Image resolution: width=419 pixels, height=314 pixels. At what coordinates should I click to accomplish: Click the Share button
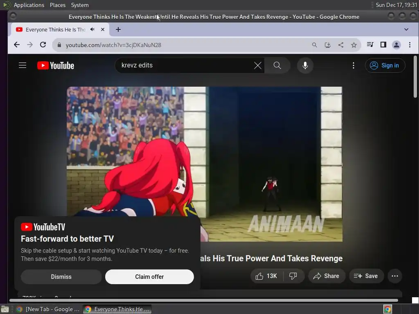[327, 276]
